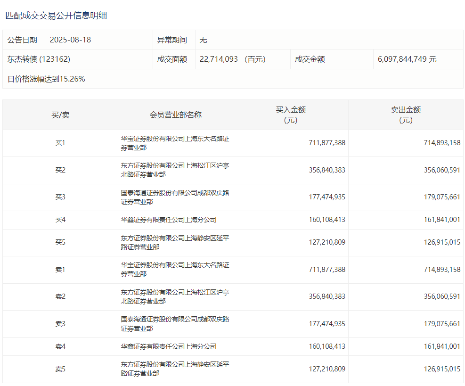Select the 会员营业部名称 column header
This screenshot has width=465, height=386.
coord(175,115)
